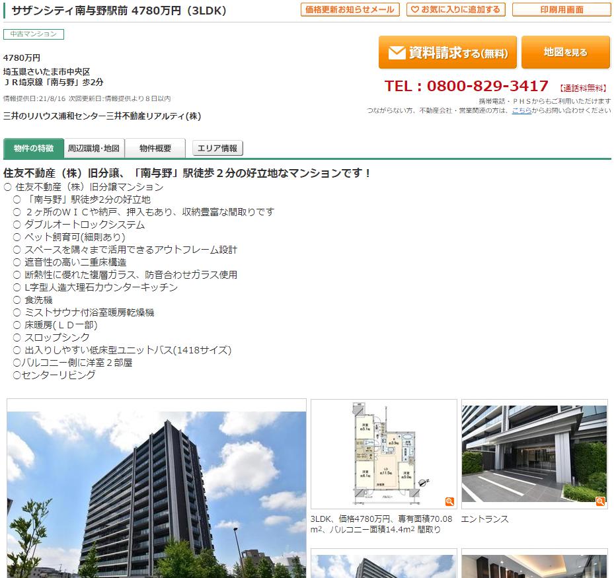Click the heart icon to add to favorites
This screenshot has height=578, width=616.
414,10
